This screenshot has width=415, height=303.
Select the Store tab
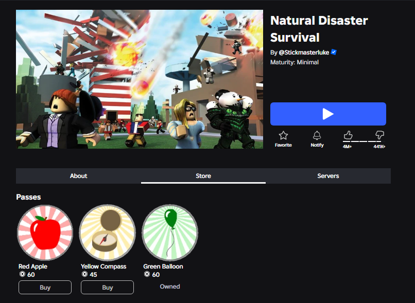click(203, 176)
